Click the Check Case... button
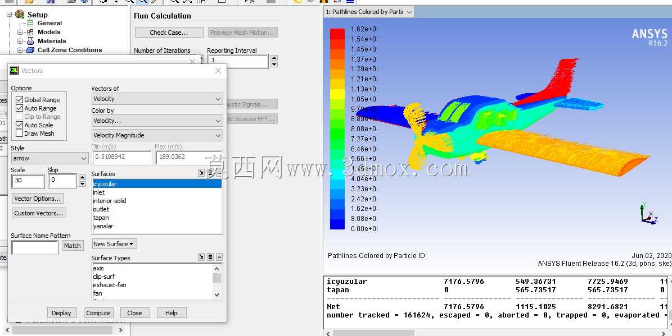Screen dimensions: 672x336 (169, 33)
